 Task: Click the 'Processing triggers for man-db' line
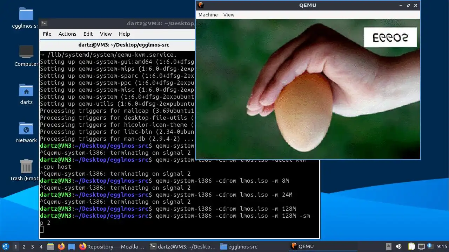coord(117,139)
